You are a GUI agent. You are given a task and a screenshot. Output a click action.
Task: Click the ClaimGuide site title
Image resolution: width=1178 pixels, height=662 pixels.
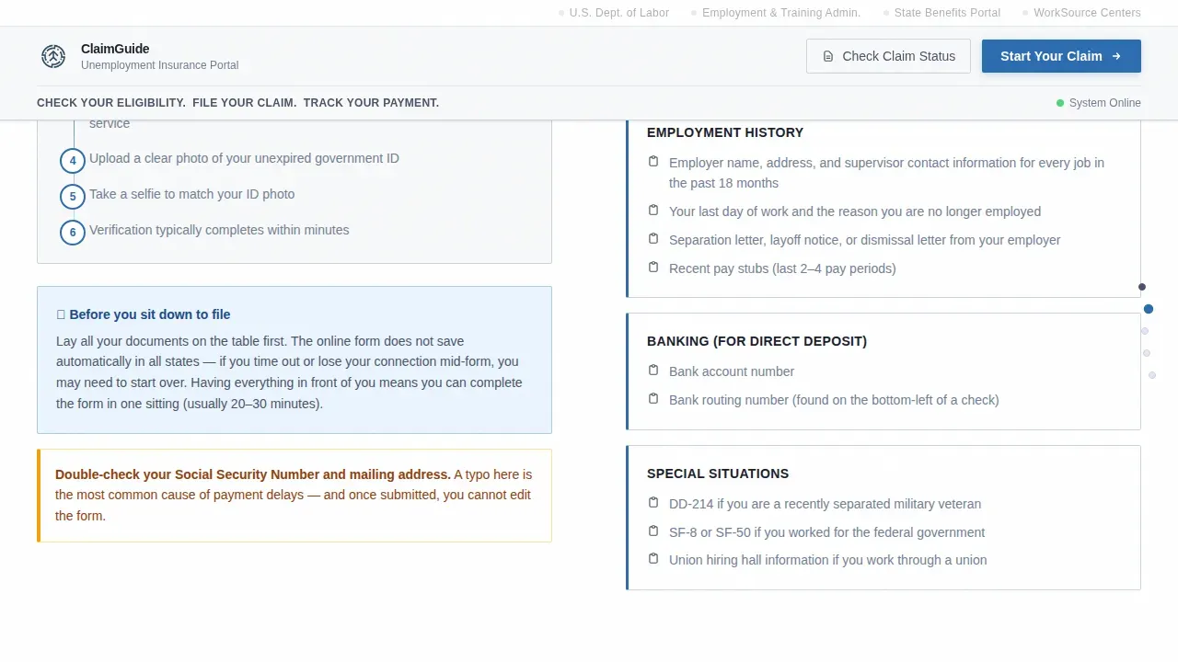pos(115,49)
